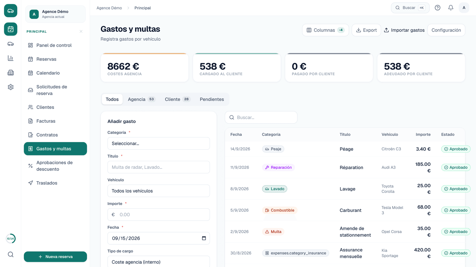
Task: Open the help question mark icon
Action: click(437, 8)
